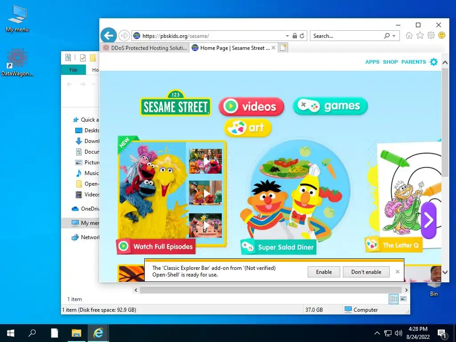Select Quick access in Explorer navigation pane

86,119
